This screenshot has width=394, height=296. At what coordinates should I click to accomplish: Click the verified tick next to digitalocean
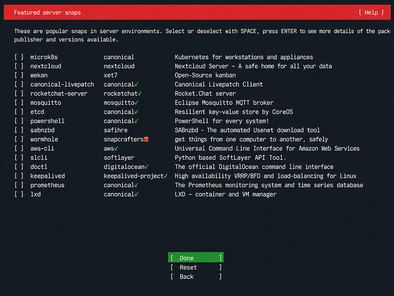(147, 167)
